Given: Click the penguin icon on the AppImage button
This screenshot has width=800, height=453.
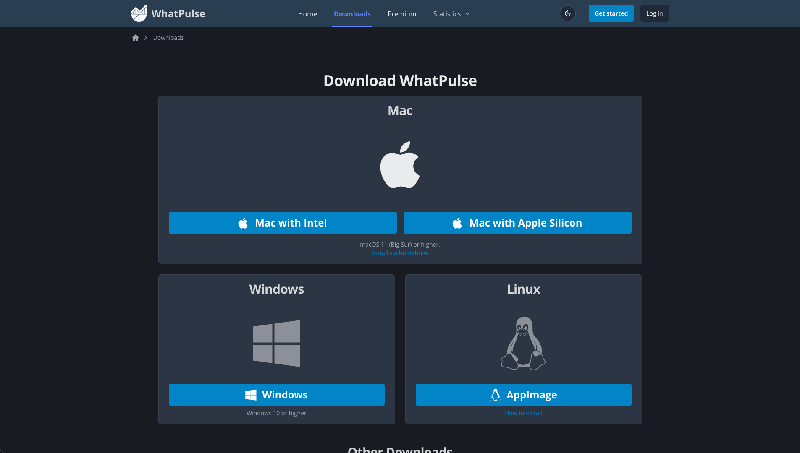Looking at the screenshot, I should [496, 395].
